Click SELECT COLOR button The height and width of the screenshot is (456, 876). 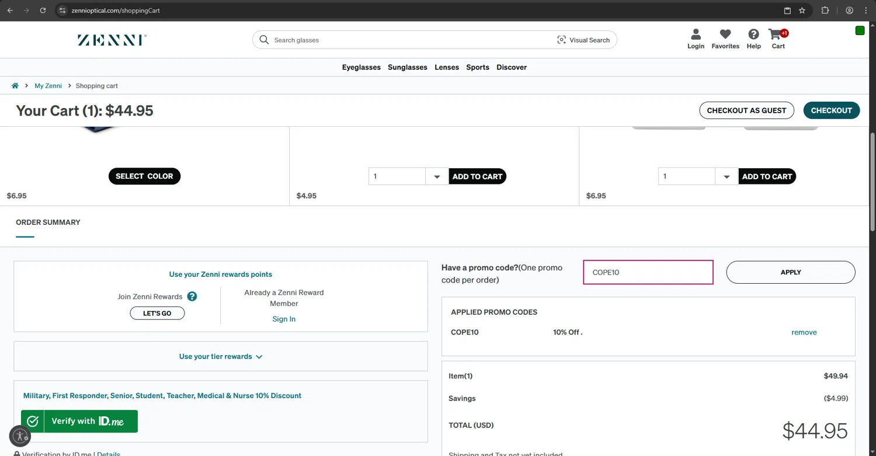click(x=144, y=176)
